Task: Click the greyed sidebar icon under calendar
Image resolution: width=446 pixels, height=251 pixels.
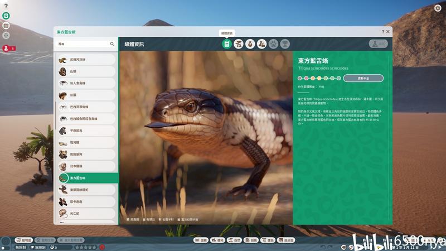Action: point(6,36)
